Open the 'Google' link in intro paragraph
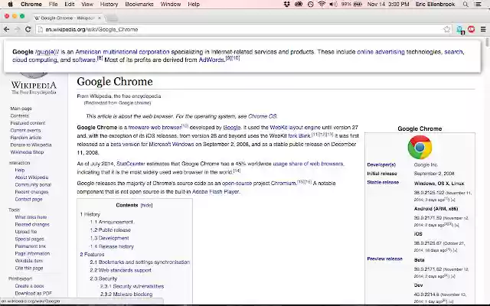490x306 pixels. click(232, 128)
